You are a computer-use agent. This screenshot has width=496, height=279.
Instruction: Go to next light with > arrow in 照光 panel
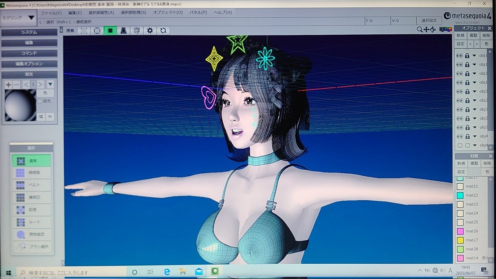[41, 85]
